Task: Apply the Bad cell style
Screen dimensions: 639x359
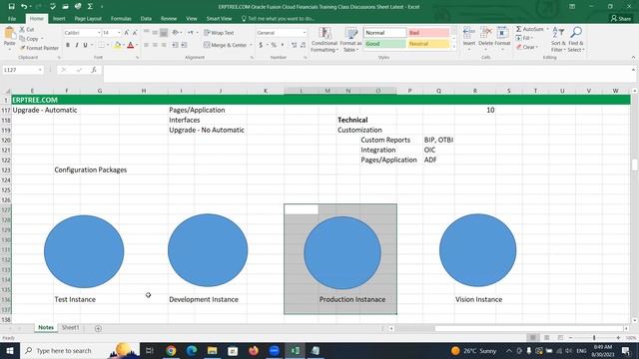Action: coord(428,33)
